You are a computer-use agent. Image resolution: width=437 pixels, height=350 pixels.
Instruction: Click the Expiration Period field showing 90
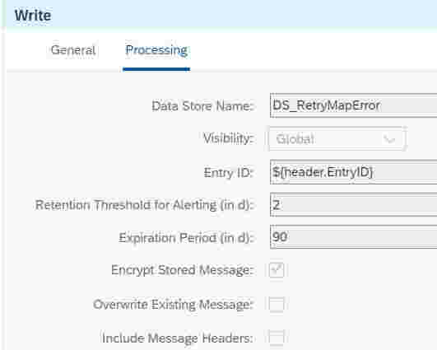353,237
